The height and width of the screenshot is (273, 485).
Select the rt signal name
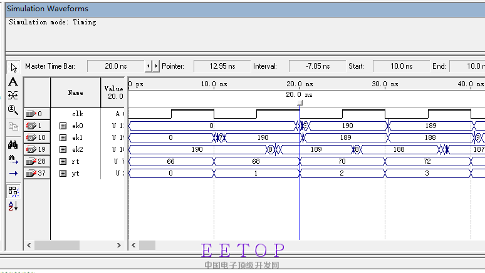pos(75,161)
